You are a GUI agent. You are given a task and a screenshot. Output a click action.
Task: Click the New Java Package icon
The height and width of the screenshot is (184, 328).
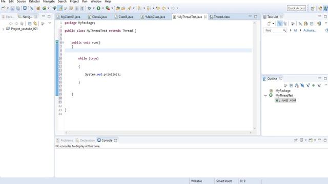38,8
